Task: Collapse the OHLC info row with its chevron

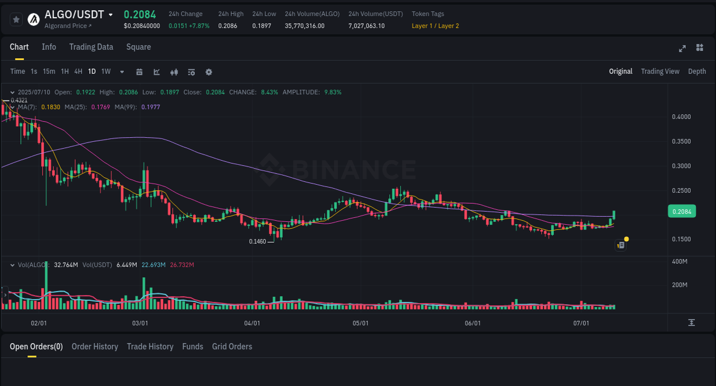Action: pyautogui.click(x=13, y=91)
